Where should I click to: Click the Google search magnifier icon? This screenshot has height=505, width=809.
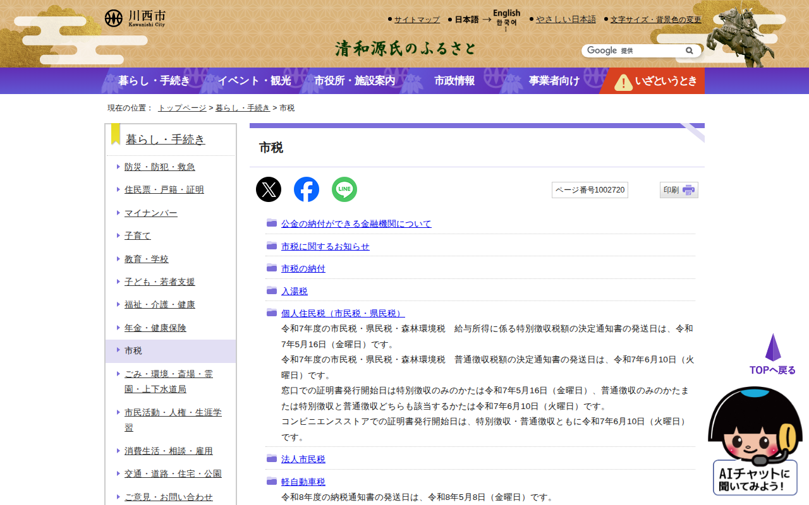click(690, 50)
